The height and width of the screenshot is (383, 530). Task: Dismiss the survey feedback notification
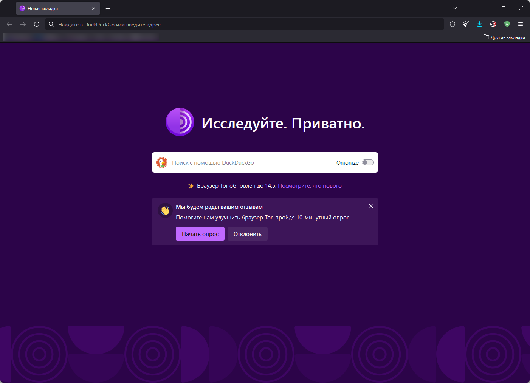[371, 206]
